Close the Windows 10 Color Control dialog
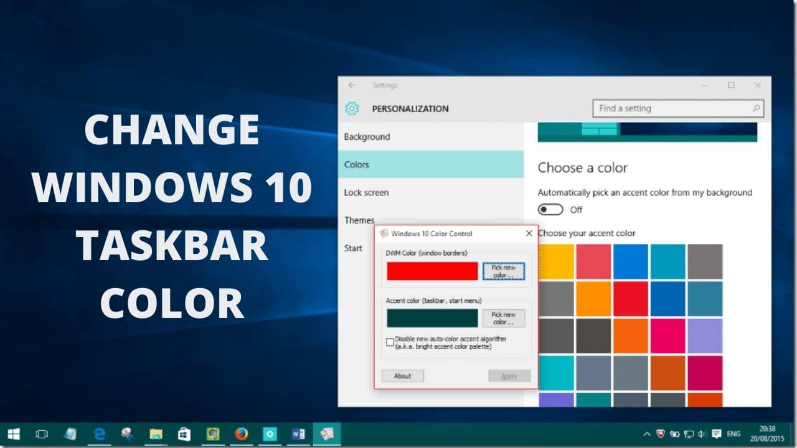 tap(529, 233)
